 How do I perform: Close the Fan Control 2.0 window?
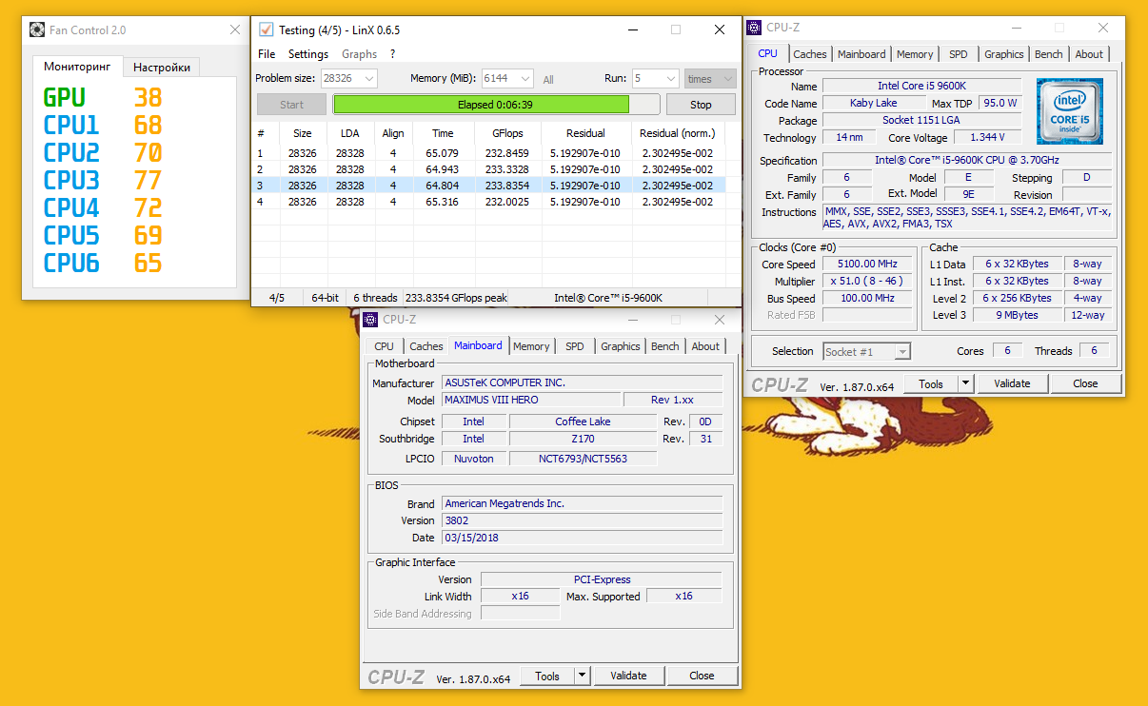(234, 29)
